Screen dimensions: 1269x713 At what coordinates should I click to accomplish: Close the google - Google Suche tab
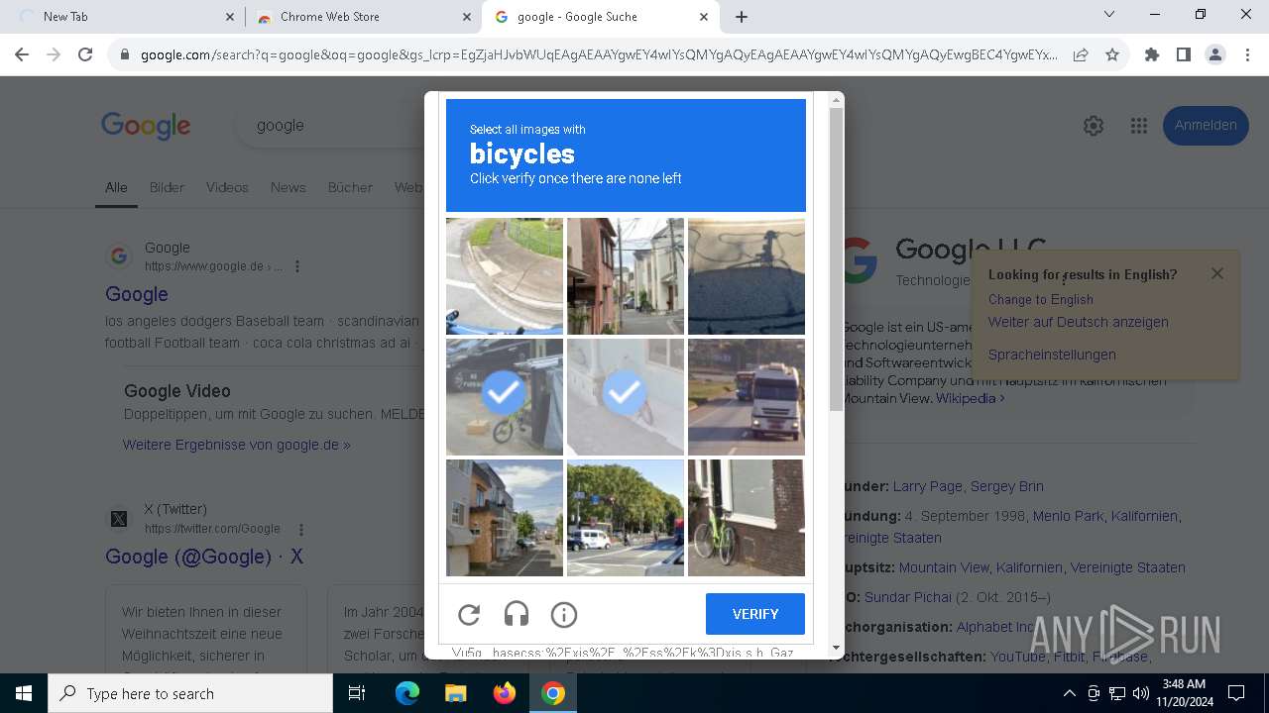coord(704,17)
